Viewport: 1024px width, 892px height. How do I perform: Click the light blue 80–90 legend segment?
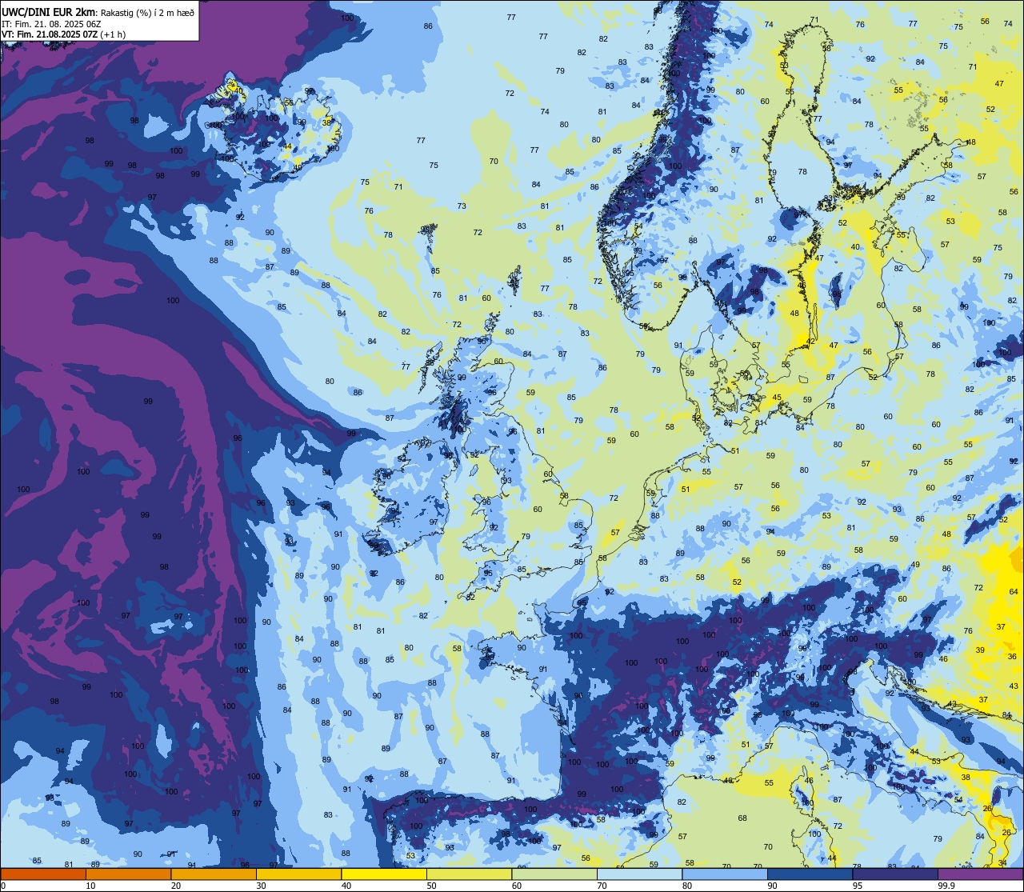click(725, 874)
